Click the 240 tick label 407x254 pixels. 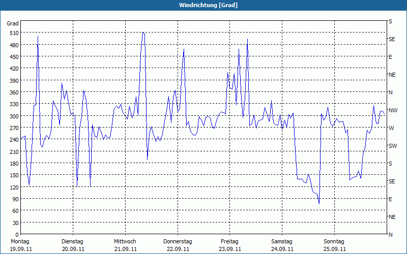[x=14, y=140]
